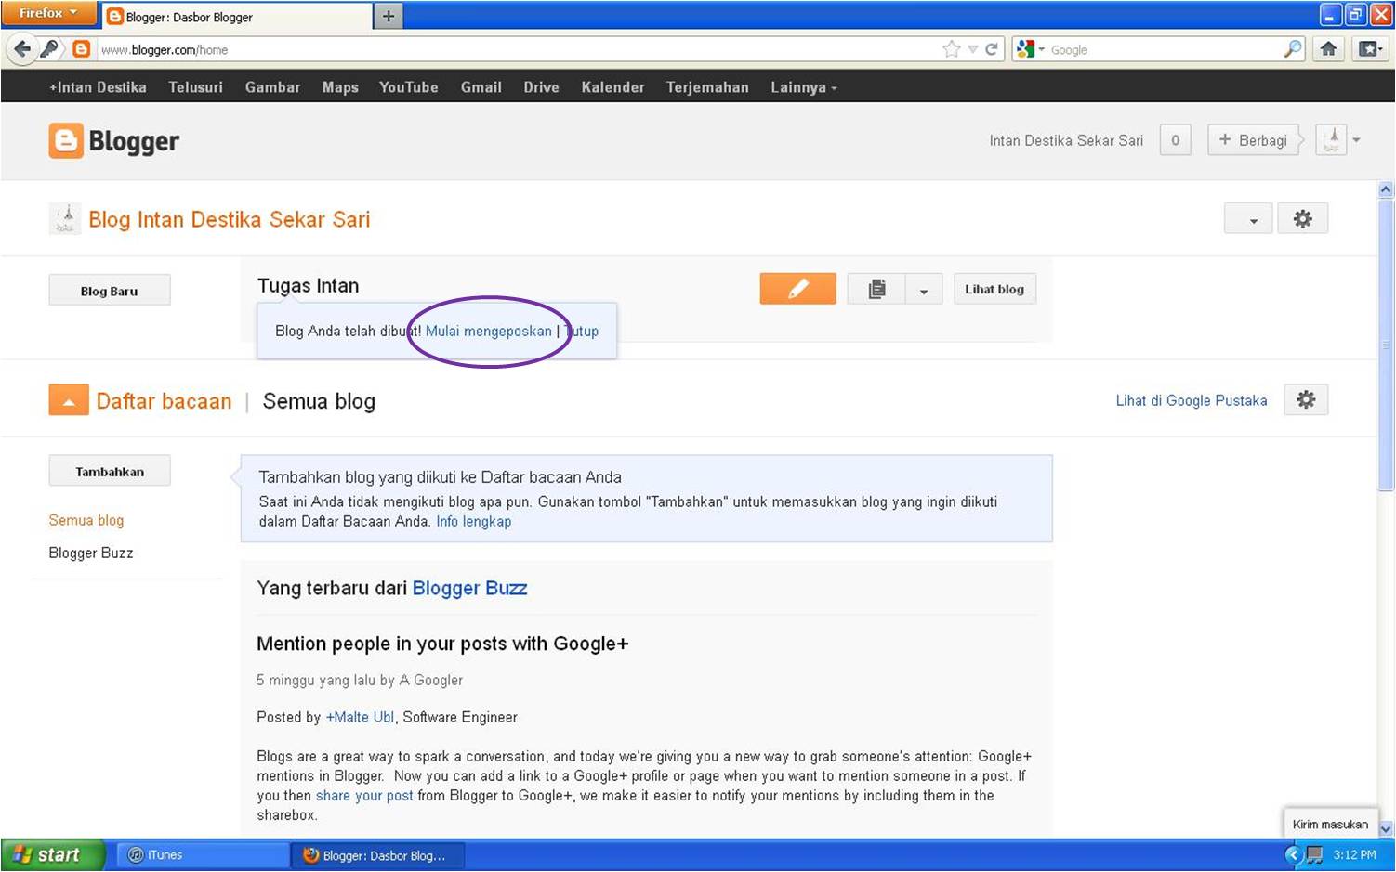
Task: Click the Daftar bacaan heading
Action: 164,401
